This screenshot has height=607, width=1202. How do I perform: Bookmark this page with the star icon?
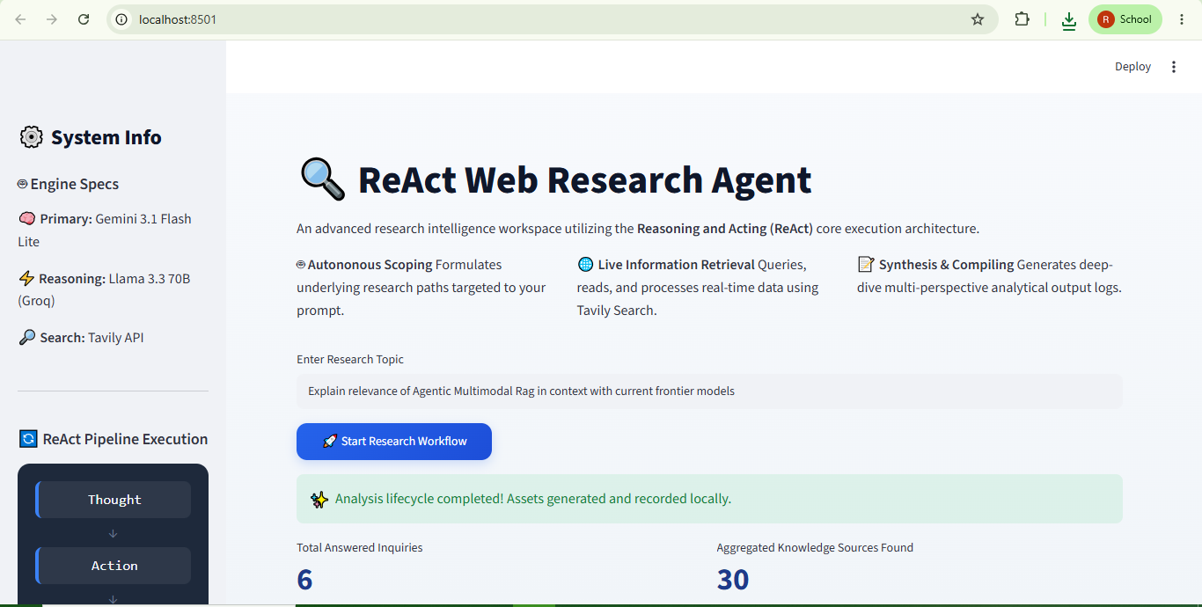[978, 19]
